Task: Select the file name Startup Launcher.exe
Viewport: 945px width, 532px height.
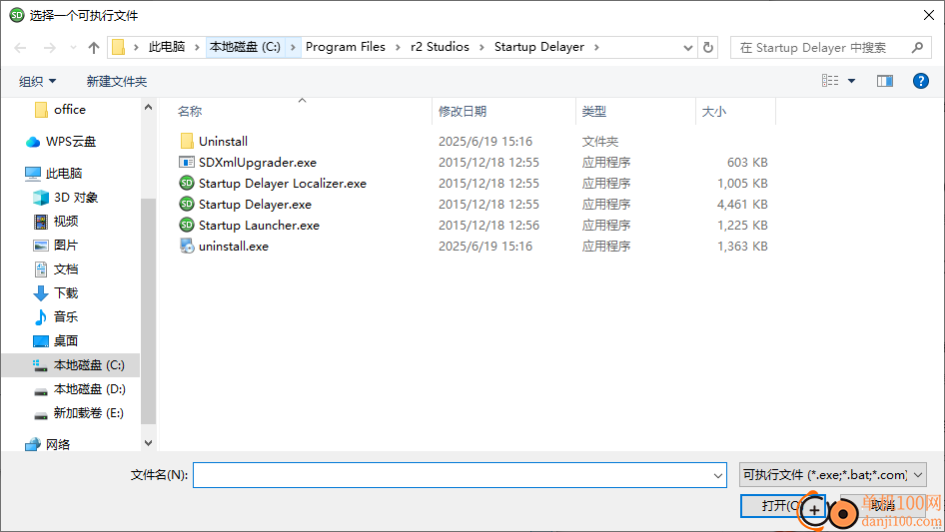Action: click(259, 226)
